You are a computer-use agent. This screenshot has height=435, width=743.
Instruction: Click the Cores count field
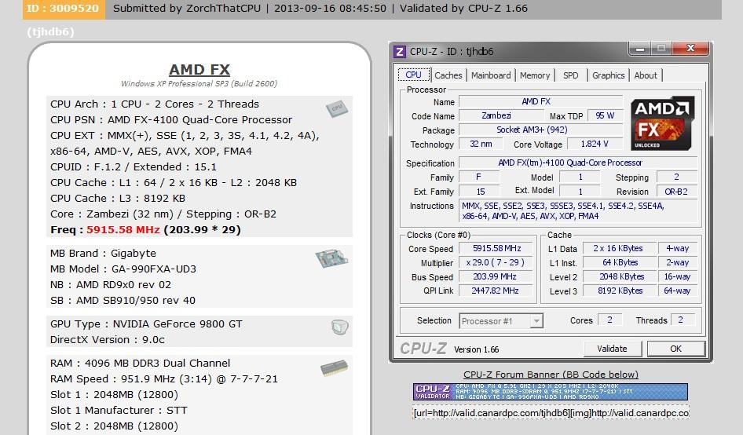coord(609,320)
